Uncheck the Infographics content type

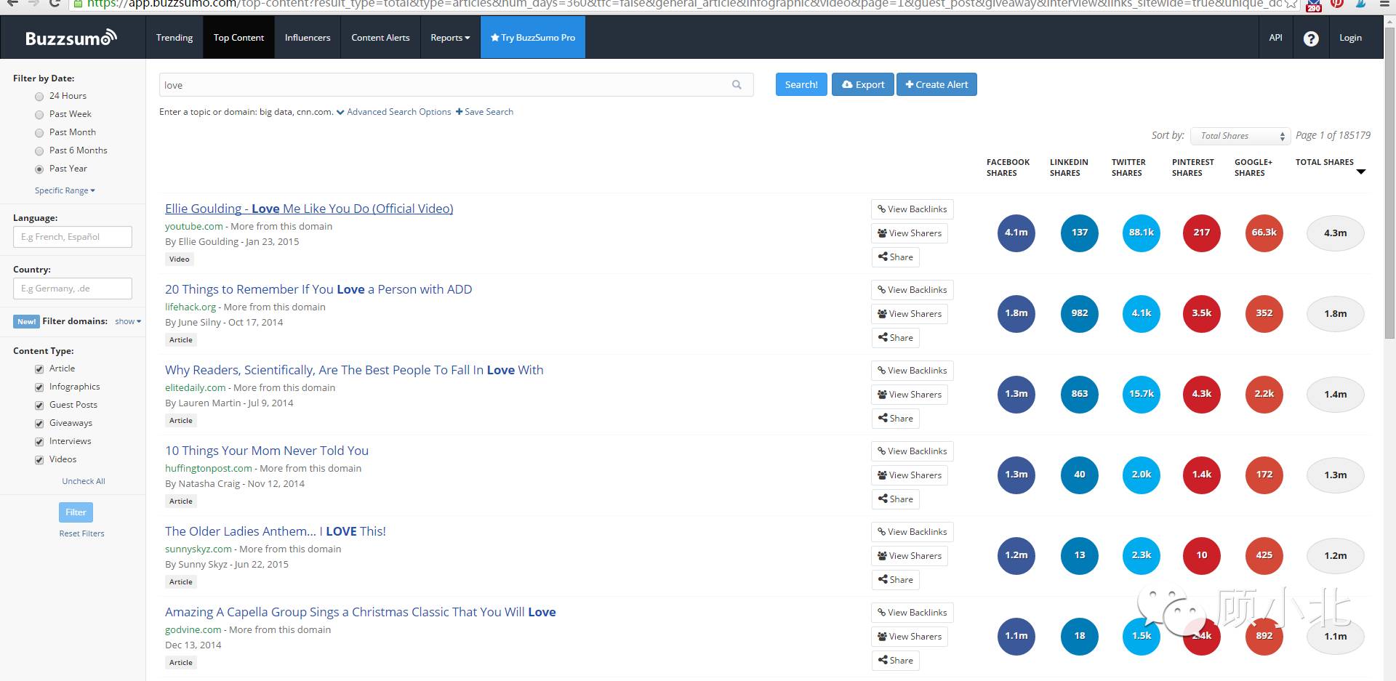[39, 387]
